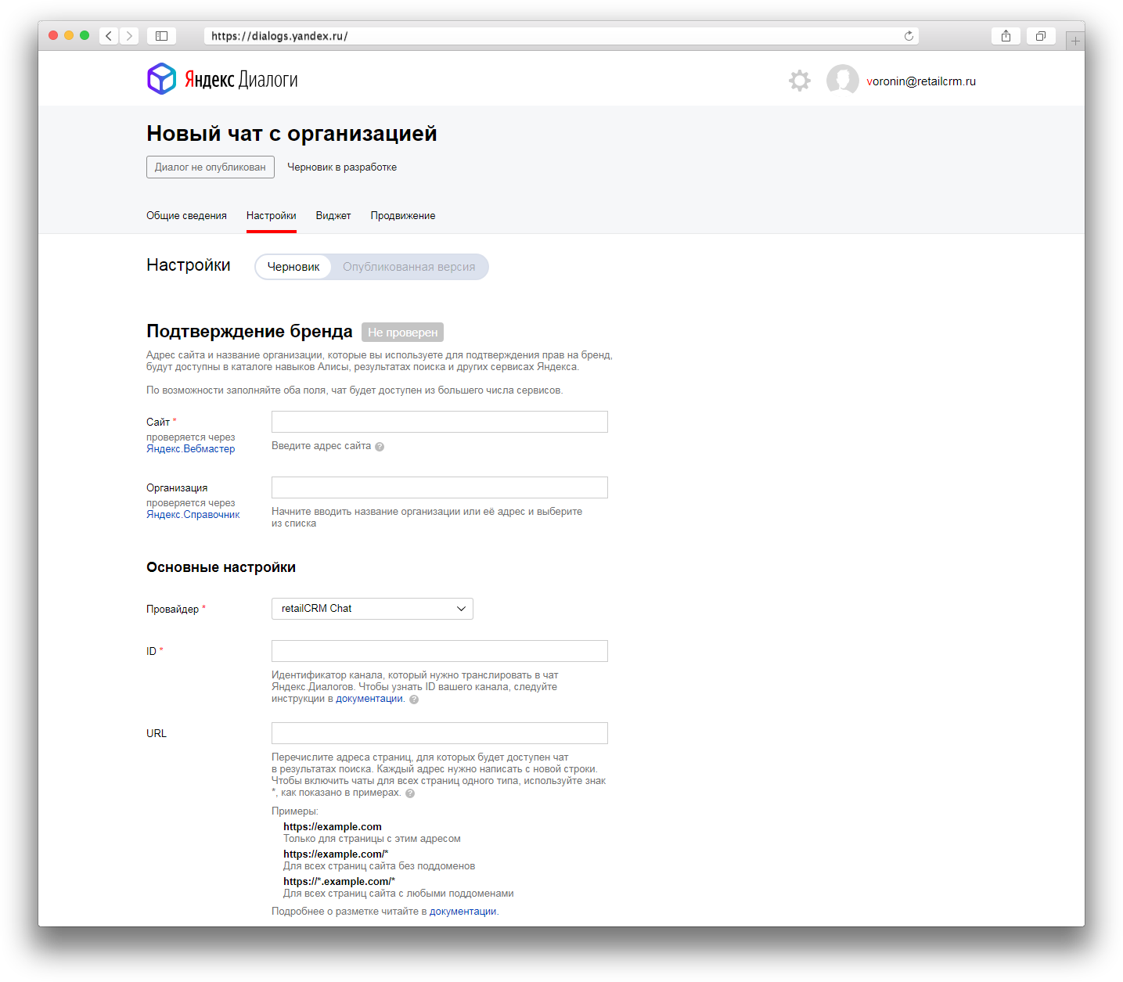
Task: Click help icon after URL description hint
Action: click(410, 793)
